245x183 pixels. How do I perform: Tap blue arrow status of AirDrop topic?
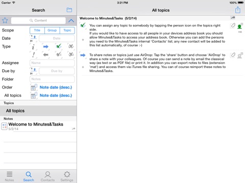83,55
